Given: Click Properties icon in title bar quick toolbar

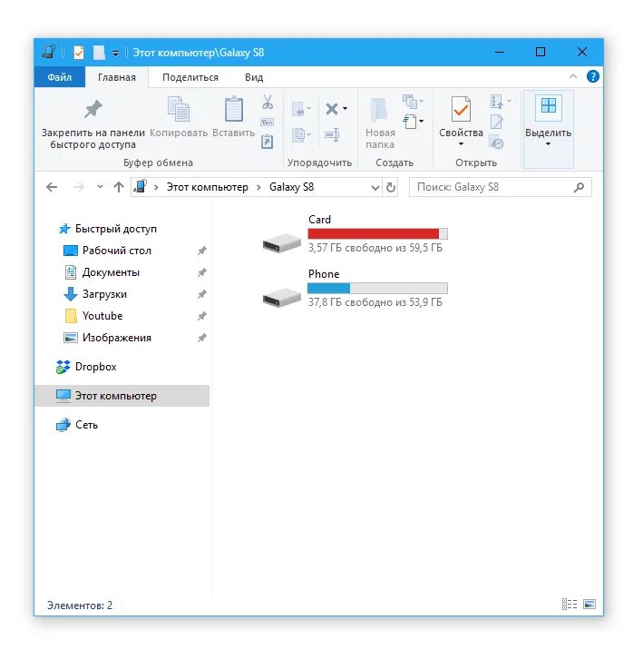Looking at the screenshot, I should point(79,53).
